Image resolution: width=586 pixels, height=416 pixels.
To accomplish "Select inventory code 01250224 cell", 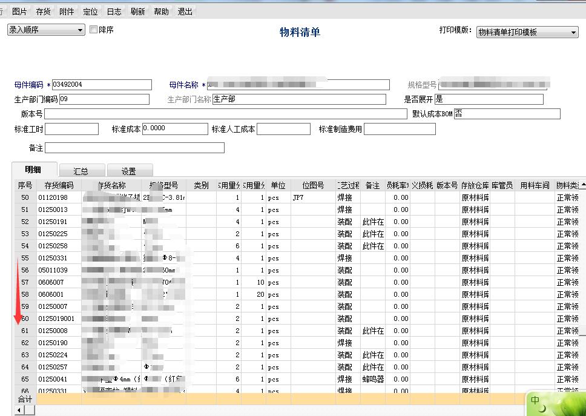I will 59,355.
